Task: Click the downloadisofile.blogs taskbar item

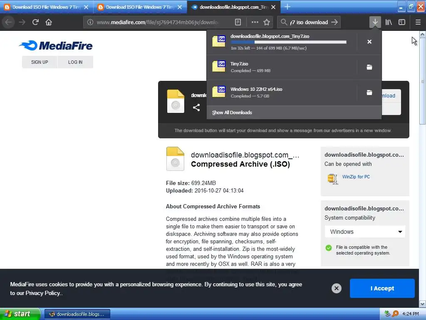Action: [x=77, y=314]
